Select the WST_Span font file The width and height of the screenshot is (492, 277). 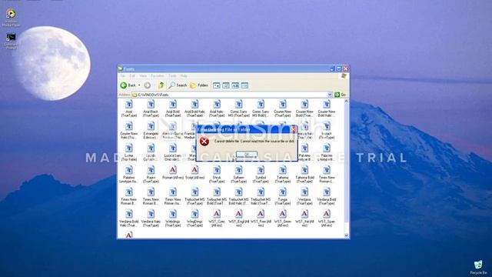pos(327,219)
